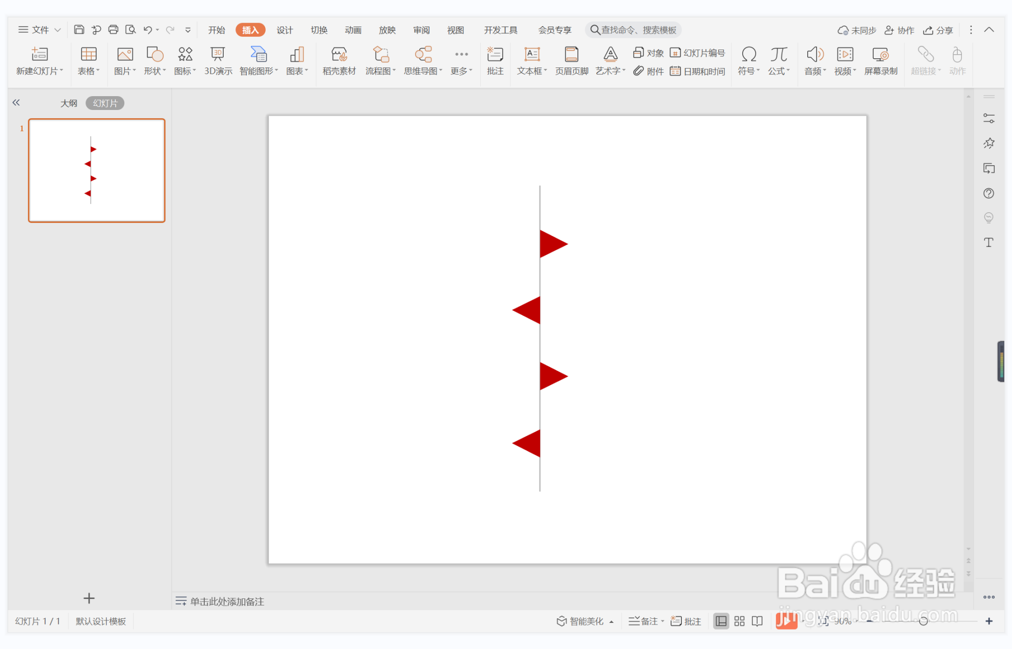Toggle normal view in status bar

721,621
